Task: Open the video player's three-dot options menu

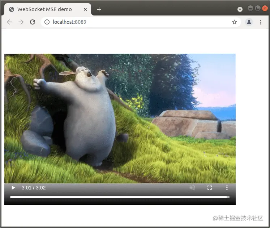Action: click(227, 188)
